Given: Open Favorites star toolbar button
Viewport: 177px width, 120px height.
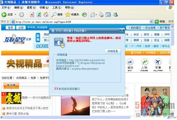Looking at the screenshot, I should 68,14.
